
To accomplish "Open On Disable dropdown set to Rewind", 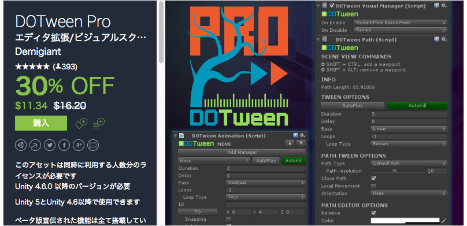I will [401, 30].
